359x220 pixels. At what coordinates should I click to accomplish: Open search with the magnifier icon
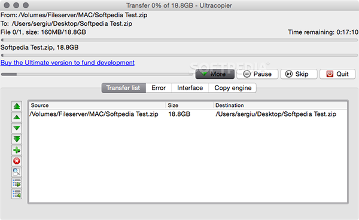click(17, 172)
